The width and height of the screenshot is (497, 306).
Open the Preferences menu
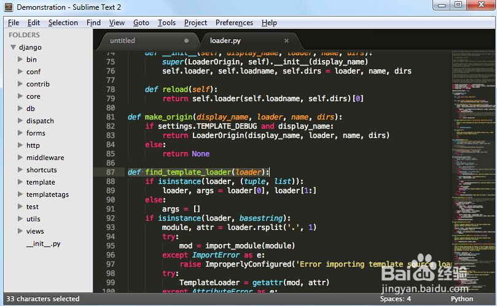(234, 23)
